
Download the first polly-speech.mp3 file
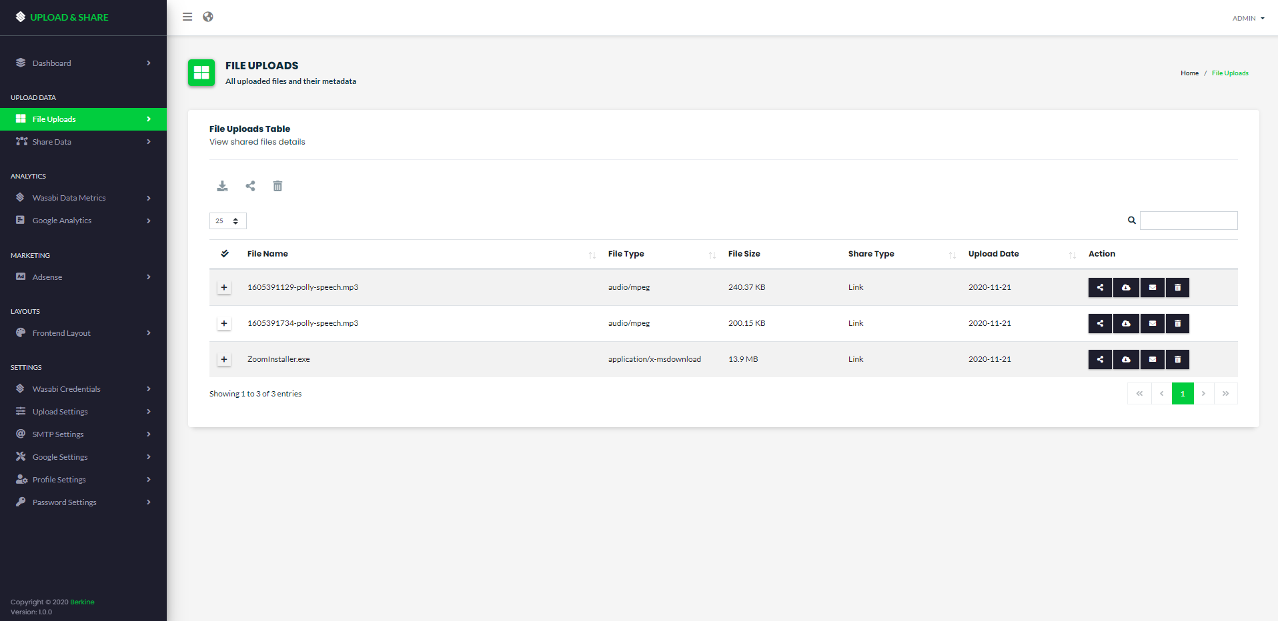tap(1126, 288)
